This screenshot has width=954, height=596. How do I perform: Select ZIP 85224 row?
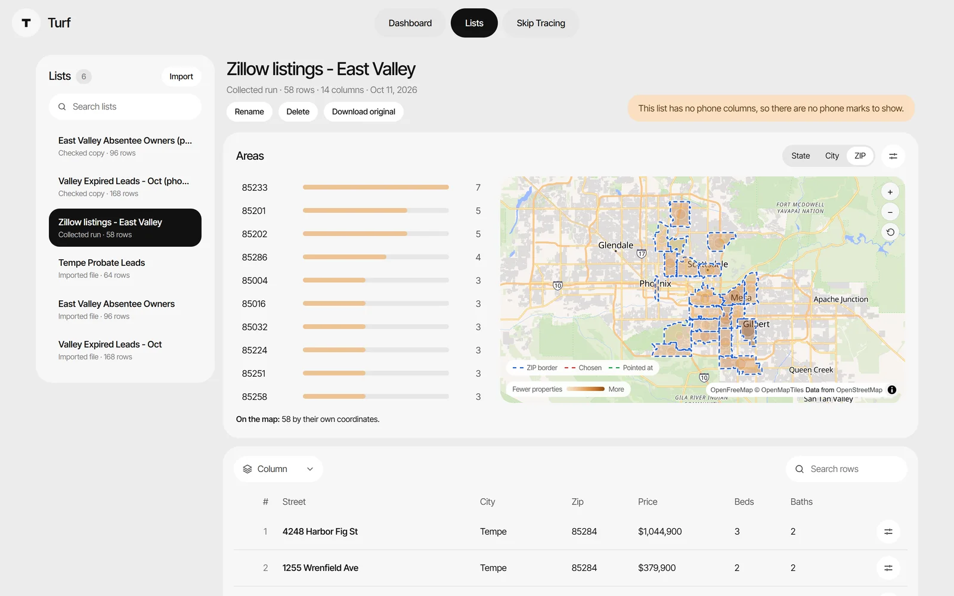[361, 350]
